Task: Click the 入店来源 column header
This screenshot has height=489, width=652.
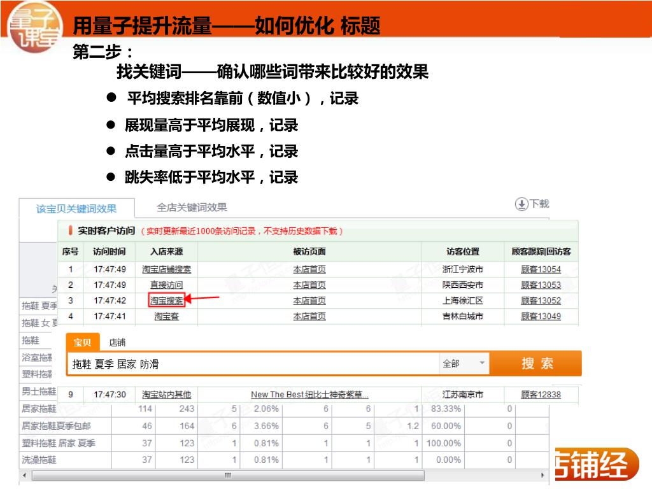Action: [166, 252]
